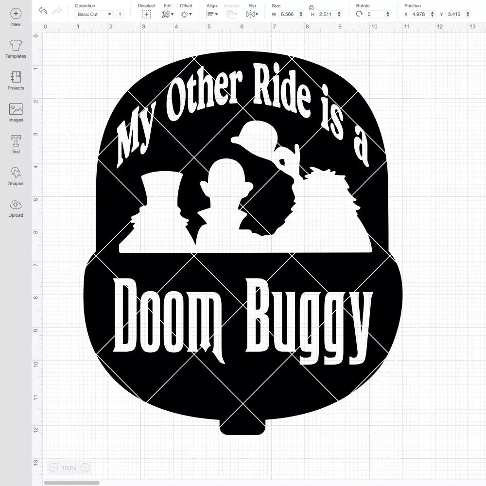Click the Operation help question mark

click(120, 14)
